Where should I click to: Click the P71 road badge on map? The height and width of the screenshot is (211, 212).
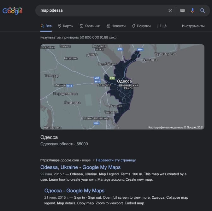pos(120,49)
